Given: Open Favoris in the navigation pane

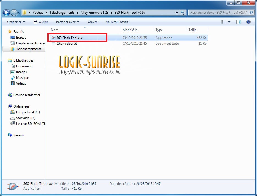Looking at the screenshot, I should coord(18,32).
